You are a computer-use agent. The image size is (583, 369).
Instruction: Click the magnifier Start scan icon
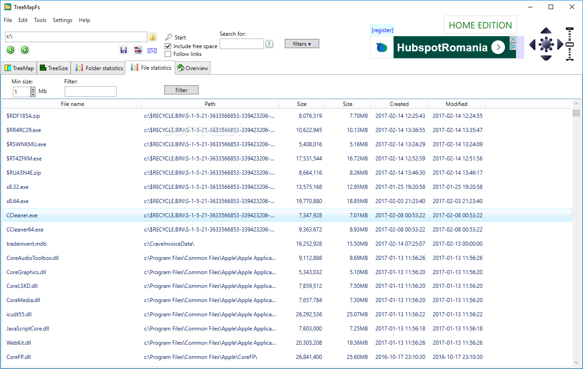click(169, 37)
